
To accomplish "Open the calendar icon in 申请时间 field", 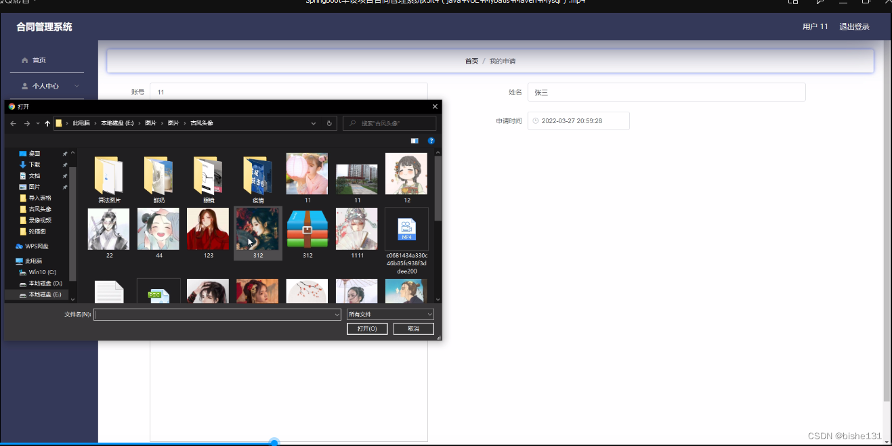I will (537, 120).
